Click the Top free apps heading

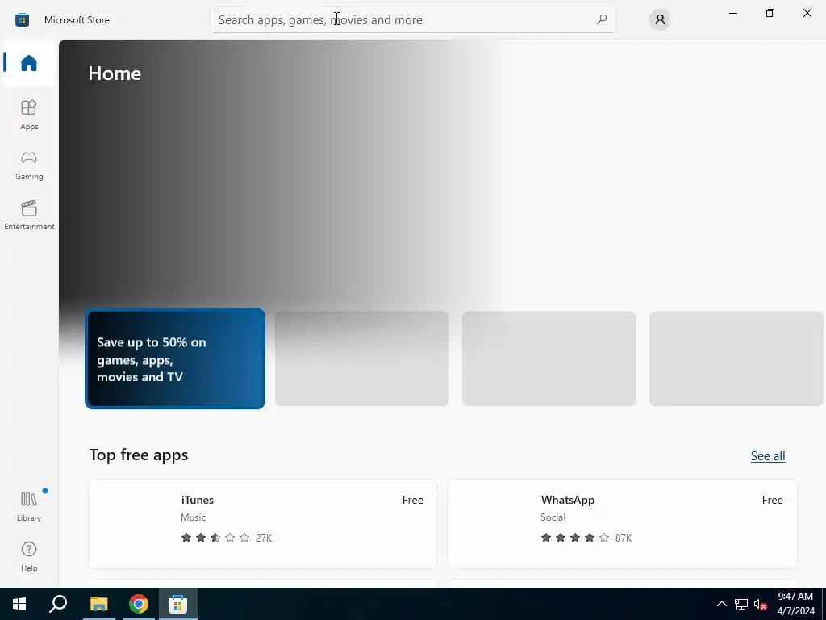139,455
